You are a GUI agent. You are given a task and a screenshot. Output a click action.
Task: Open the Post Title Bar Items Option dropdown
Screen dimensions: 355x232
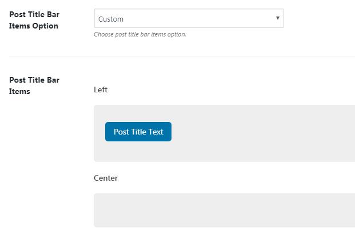tap(188, 19)
